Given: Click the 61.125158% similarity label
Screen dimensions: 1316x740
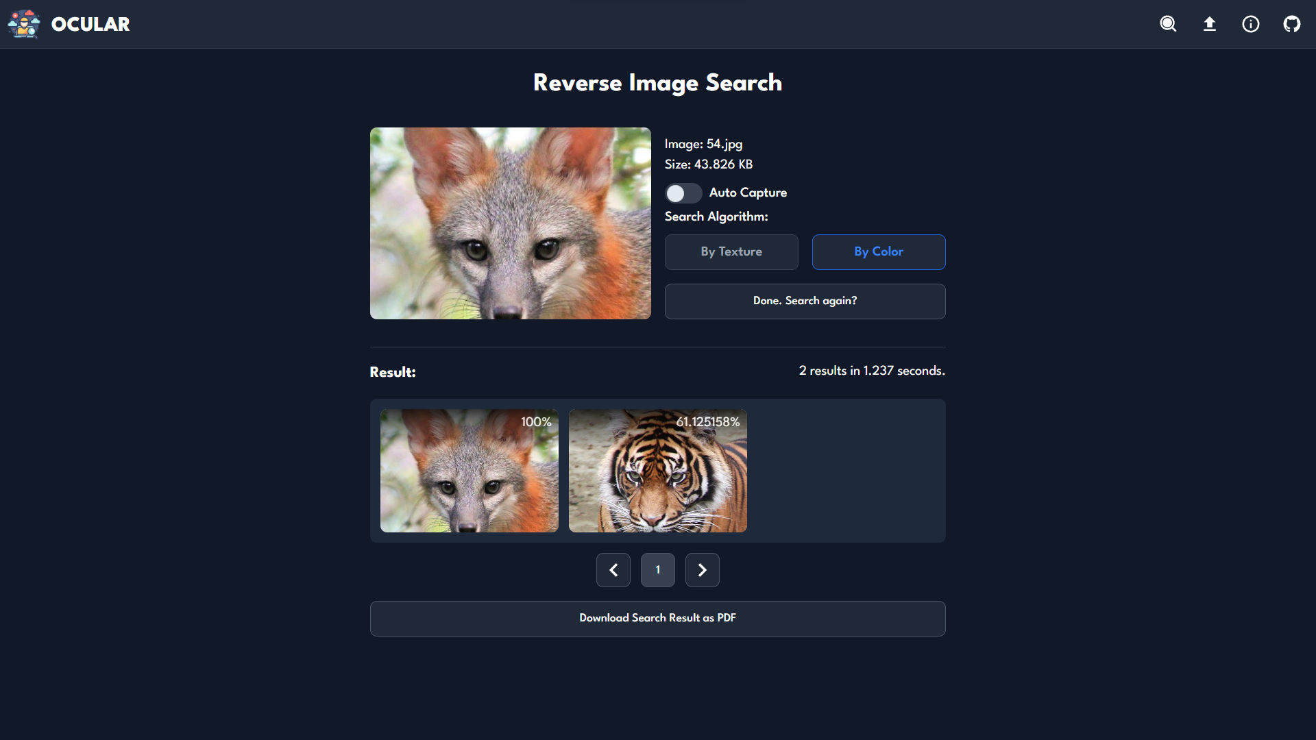Looking at the screenshot, I should pos(708,422).
